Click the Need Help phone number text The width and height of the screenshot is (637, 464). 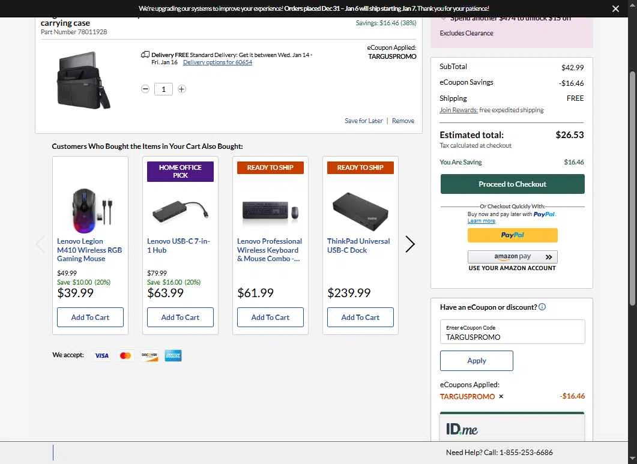[x=500, y=452]
